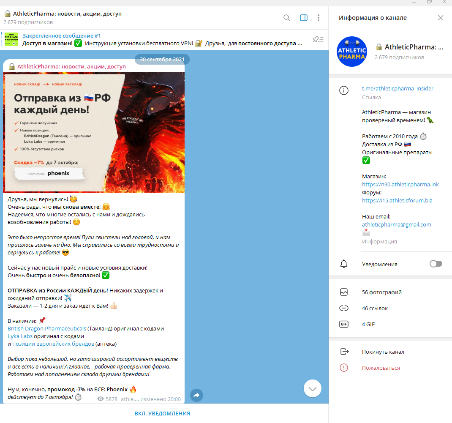
Task: Close the channel info panel
Action: pyautogui.click(x=441, y=18)
